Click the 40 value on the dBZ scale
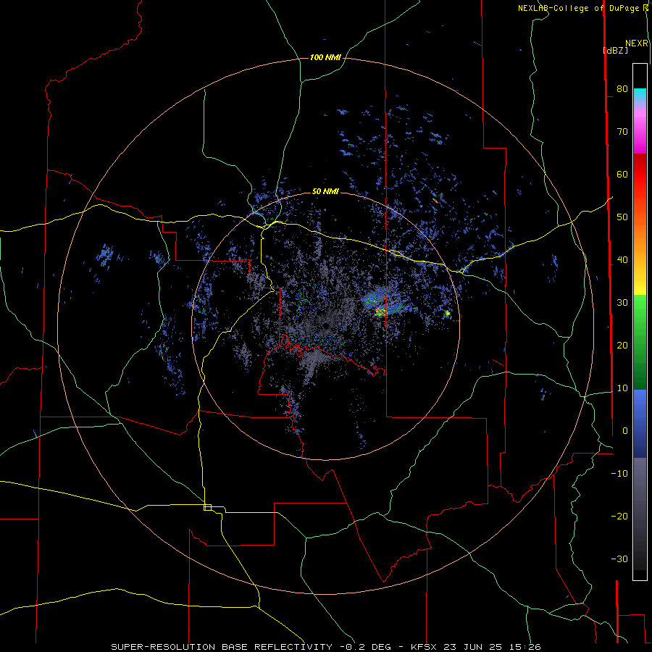 tap(622, 260)
